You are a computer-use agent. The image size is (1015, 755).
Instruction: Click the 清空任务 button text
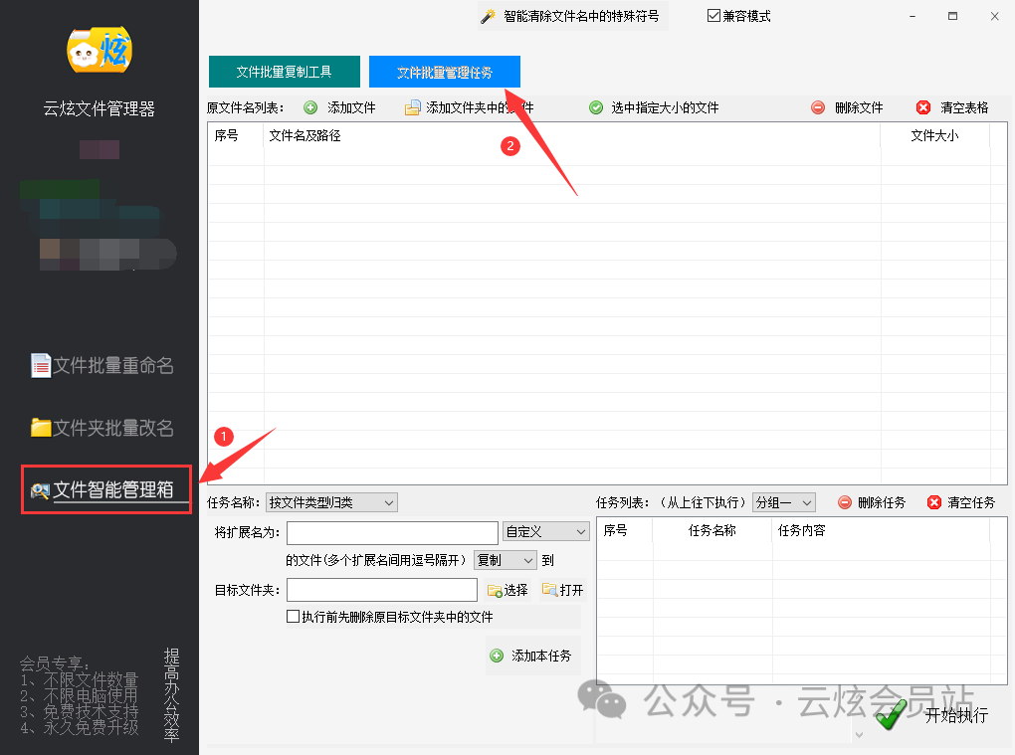[x=971, y=502]
